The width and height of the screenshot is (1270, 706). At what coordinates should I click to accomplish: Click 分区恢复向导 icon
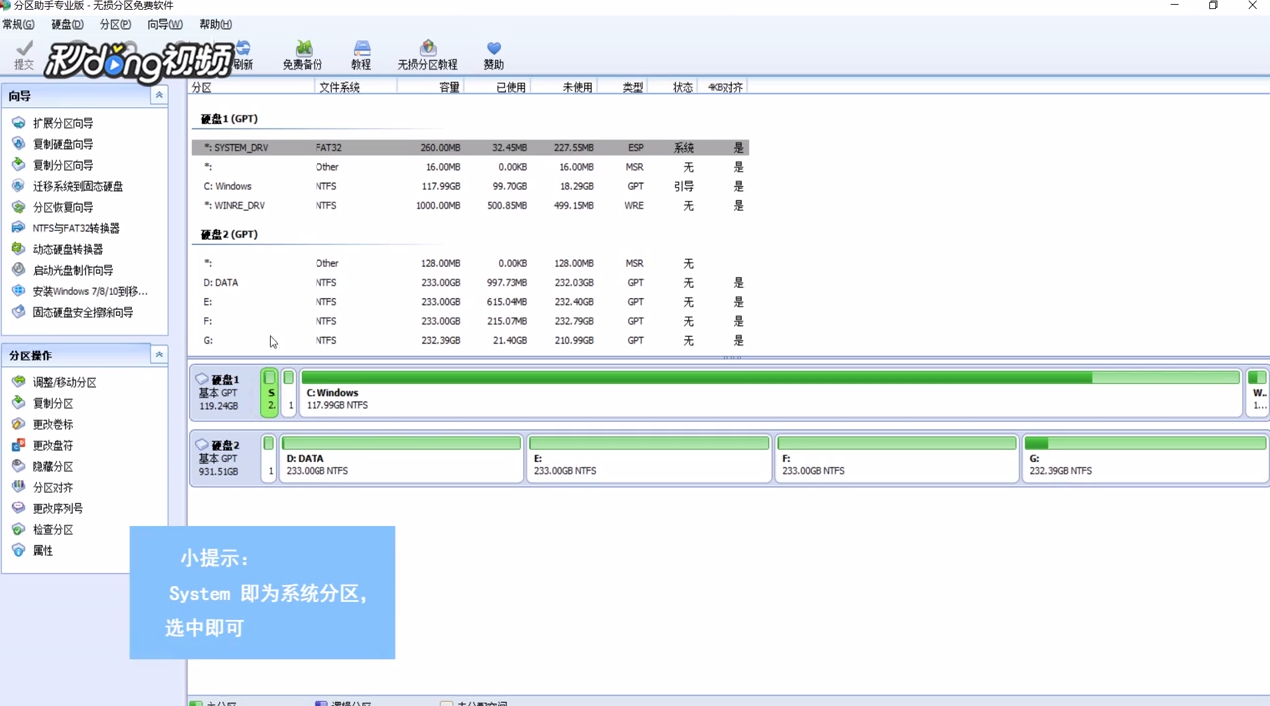click(18, 207)
